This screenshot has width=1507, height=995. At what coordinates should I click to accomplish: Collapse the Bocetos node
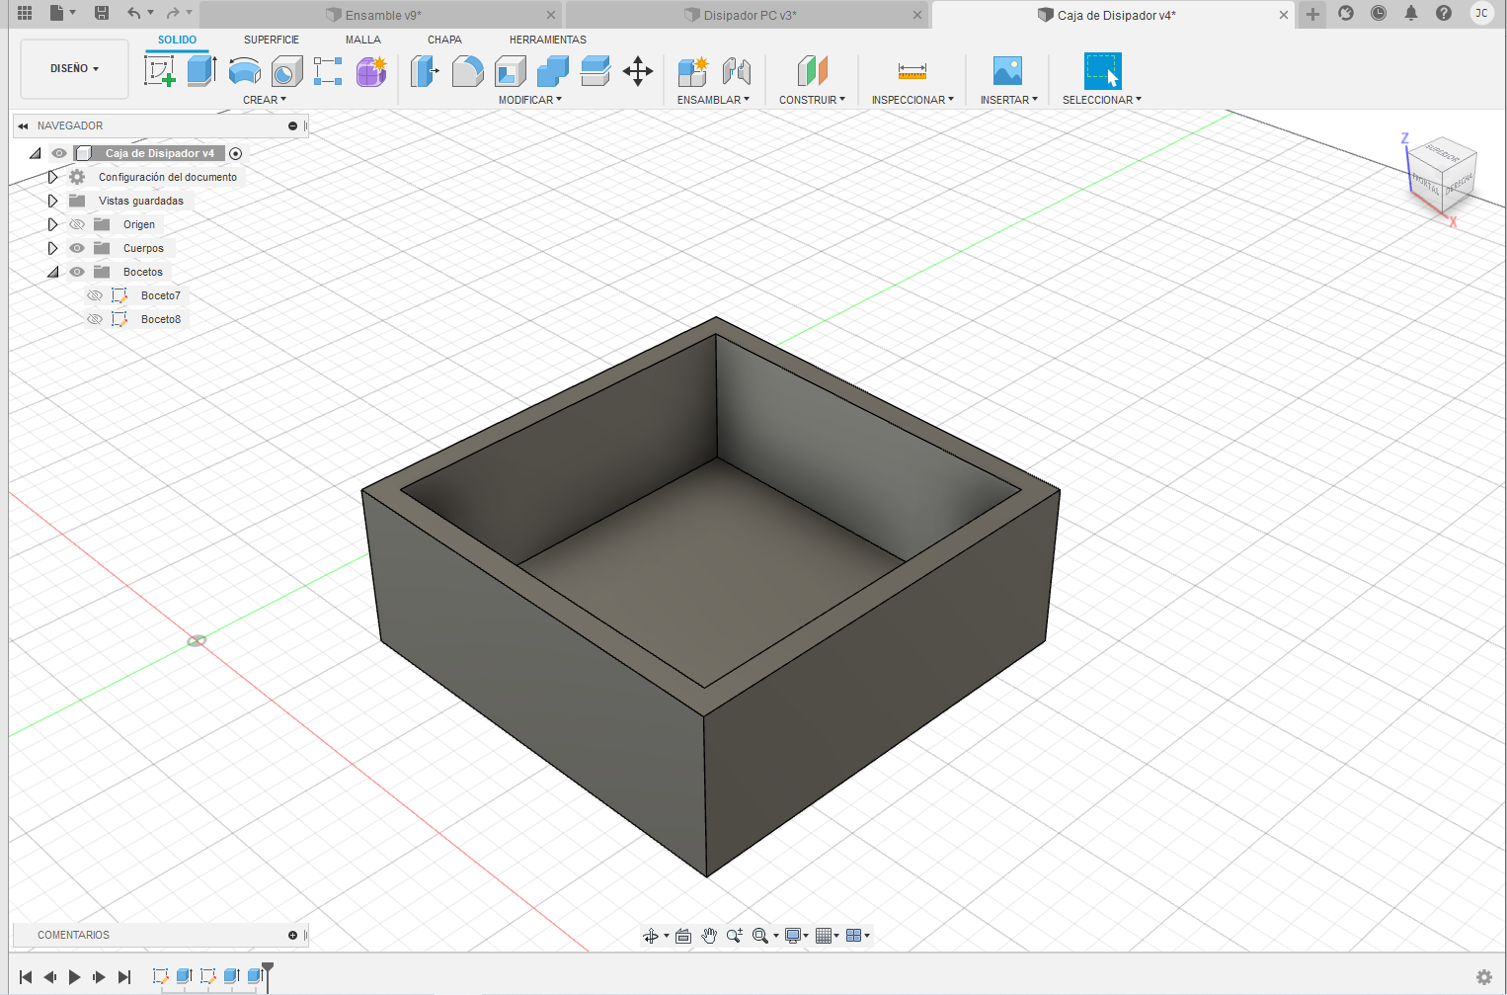[x=53, y=272]
